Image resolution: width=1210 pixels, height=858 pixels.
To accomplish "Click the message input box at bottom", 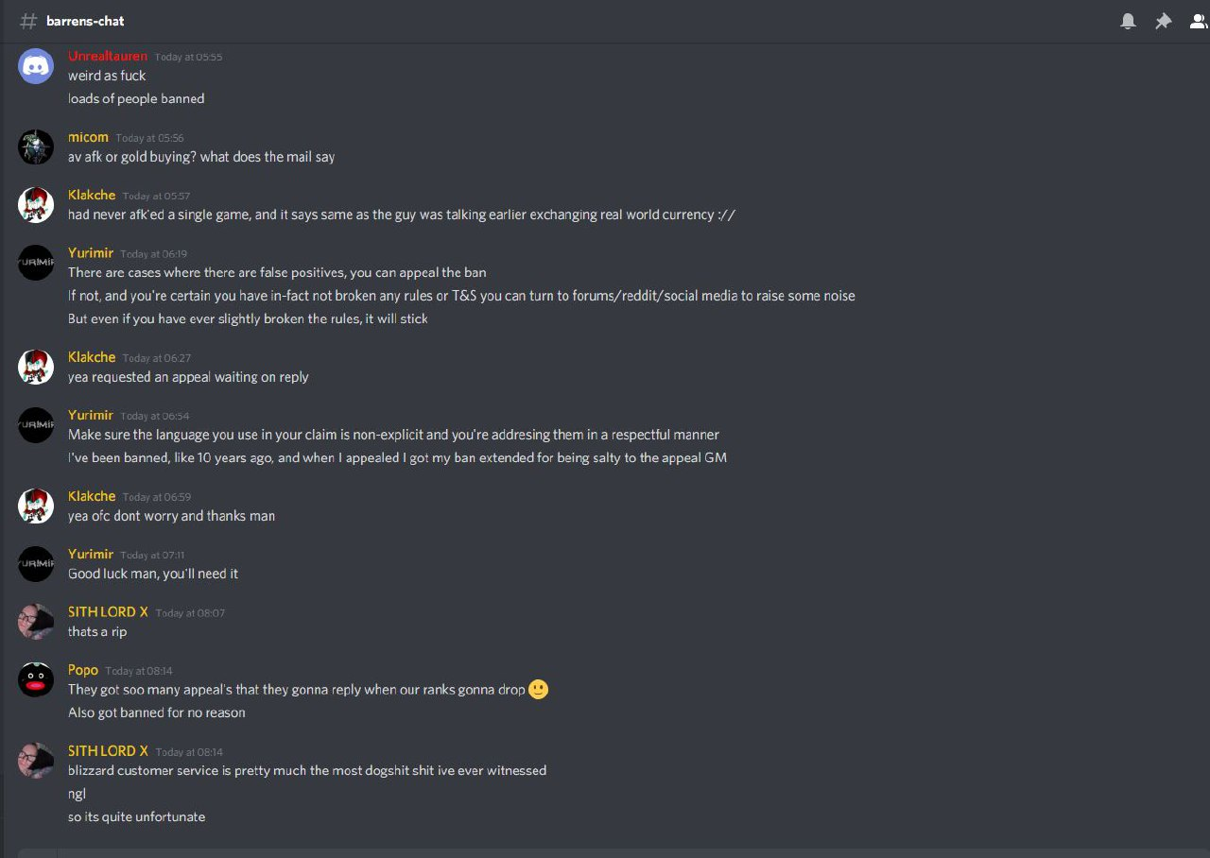I will [605, 852].
